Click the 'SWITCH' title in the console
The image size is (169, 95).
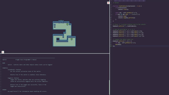(x=4, y=60)
